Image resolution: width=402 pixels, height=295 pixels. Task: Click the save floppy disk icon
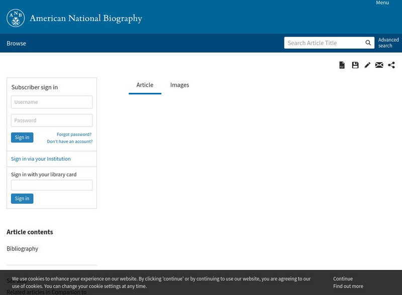coord(355,65)
